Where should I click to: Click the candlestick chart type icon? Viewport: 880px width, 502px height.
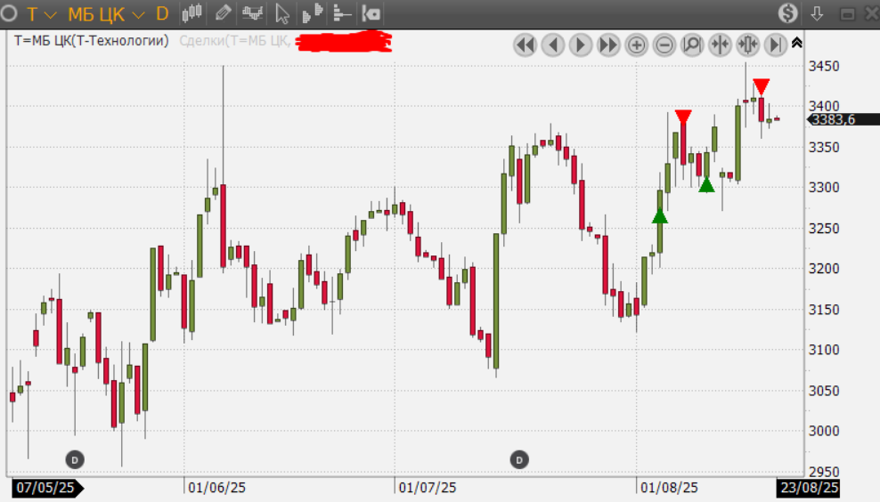191,13
